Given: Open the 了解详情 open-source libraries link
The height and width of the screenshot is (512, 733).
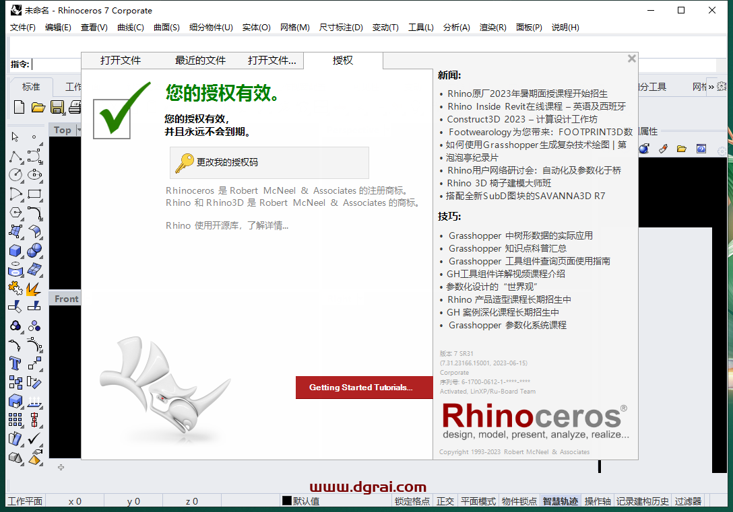Looking at the screenshot, I should tap(267, 225).
